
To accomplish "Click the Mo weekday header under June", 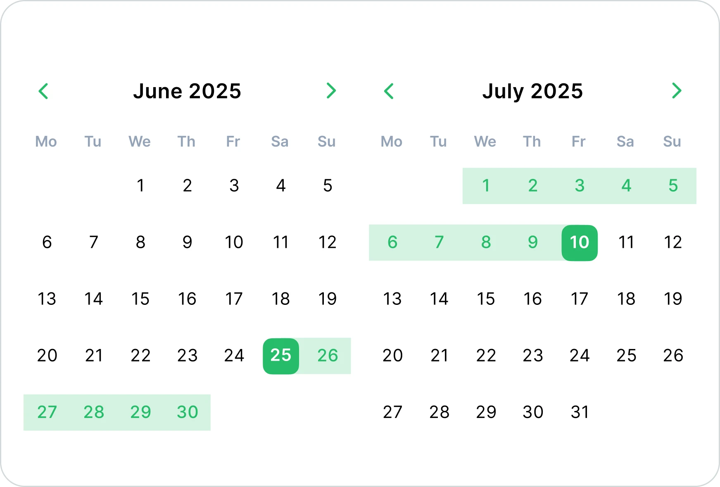I will [47, 142].
